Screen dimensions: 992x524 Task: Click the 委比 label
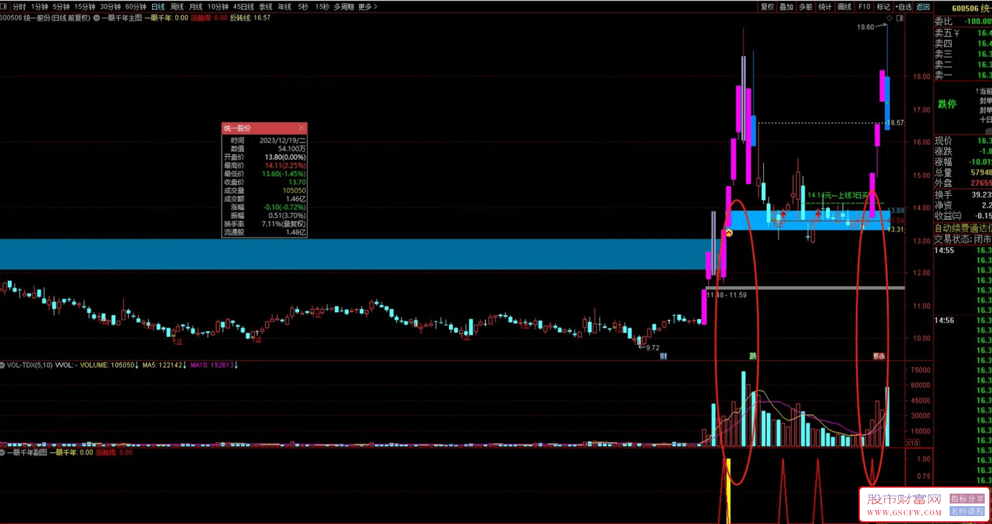[944, 21]
